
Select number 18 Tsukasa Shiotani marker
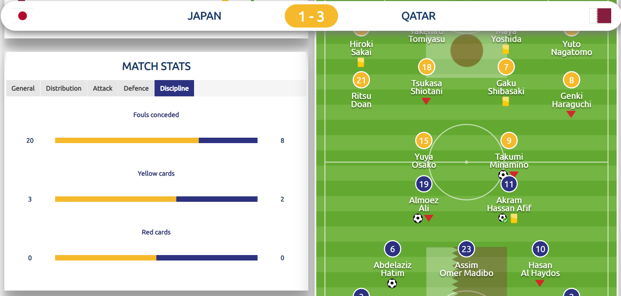pos(427,67)
